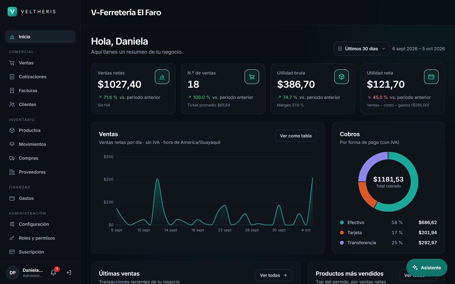Click the Configuración sliders icon

tap(12, 224)
